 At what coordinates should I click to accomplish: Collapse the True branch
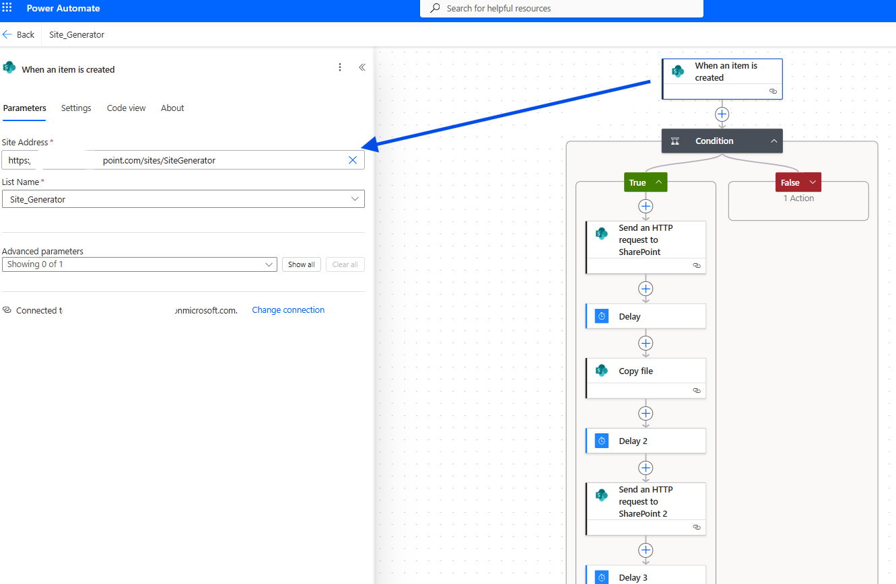658,182
